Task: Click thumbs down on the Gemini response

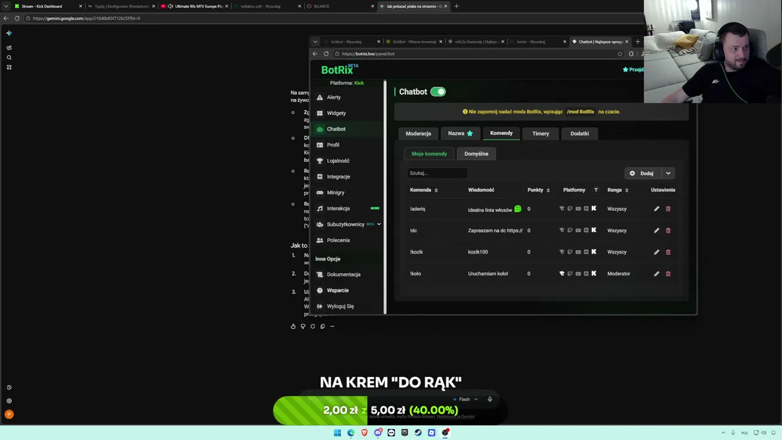Action: [x=303, y=326]
